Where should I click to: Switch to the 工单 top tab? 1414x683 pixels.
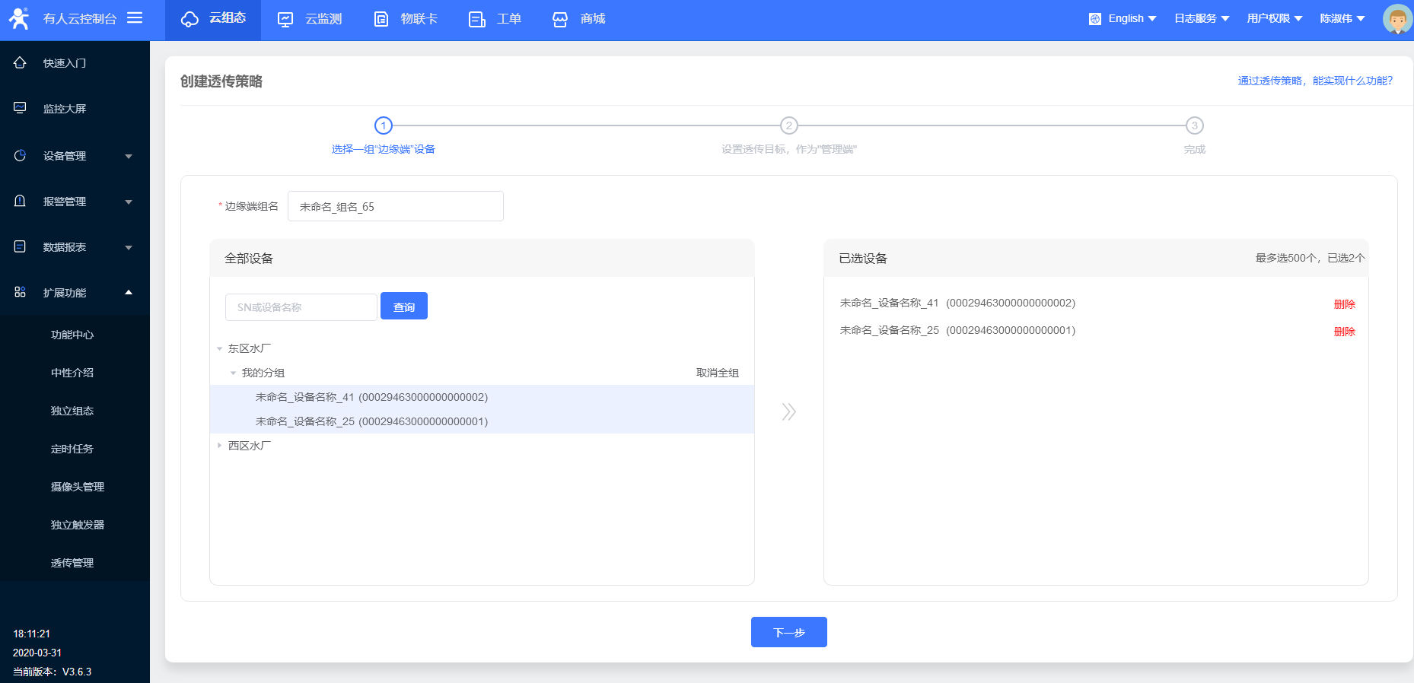click(x=495, y=20)
